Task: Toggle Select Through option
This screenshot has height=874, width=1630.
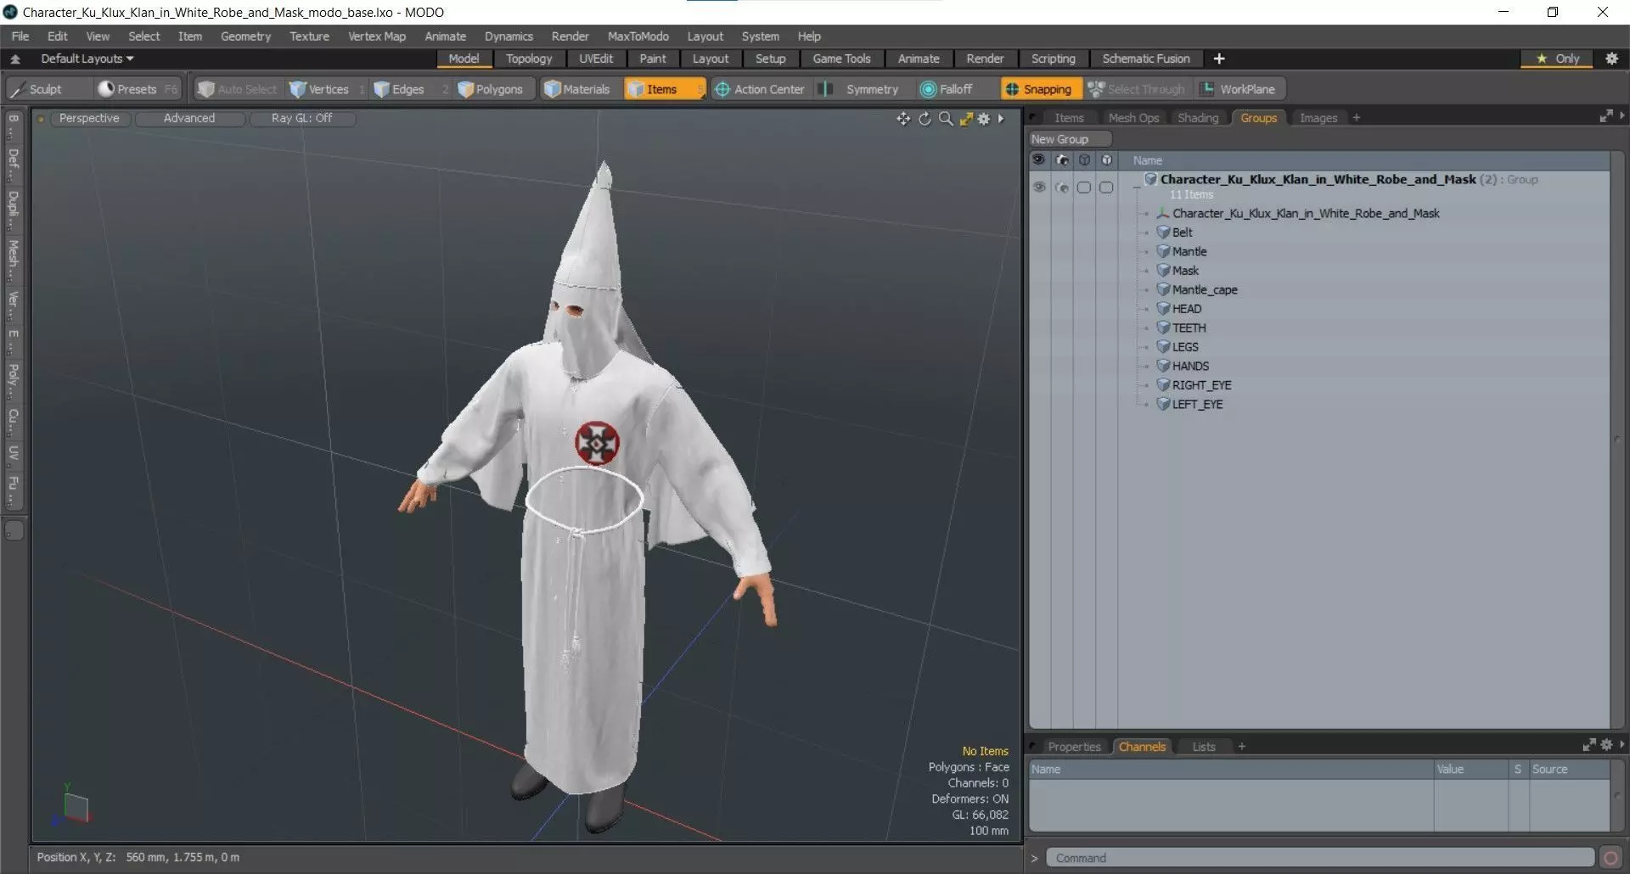Action: tap(1137, 89)
